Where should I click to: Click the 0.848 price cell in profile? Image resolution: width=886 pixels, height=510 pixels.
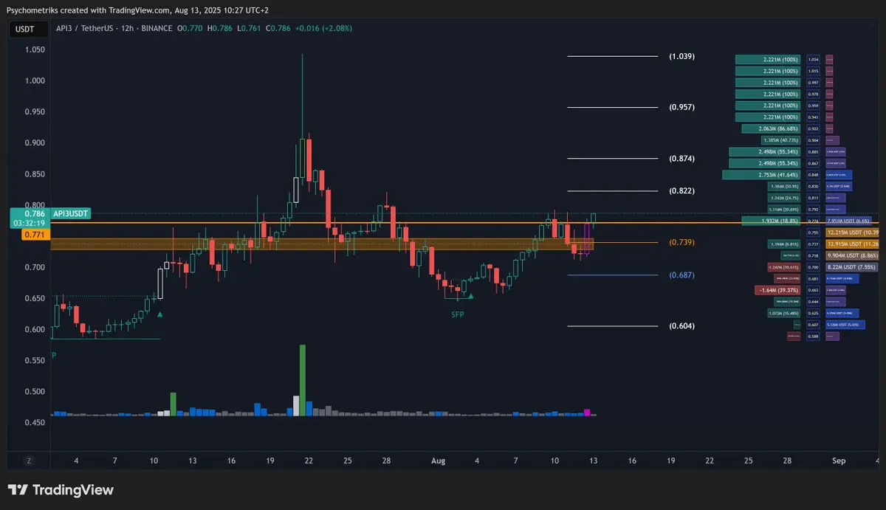[814, 175]
